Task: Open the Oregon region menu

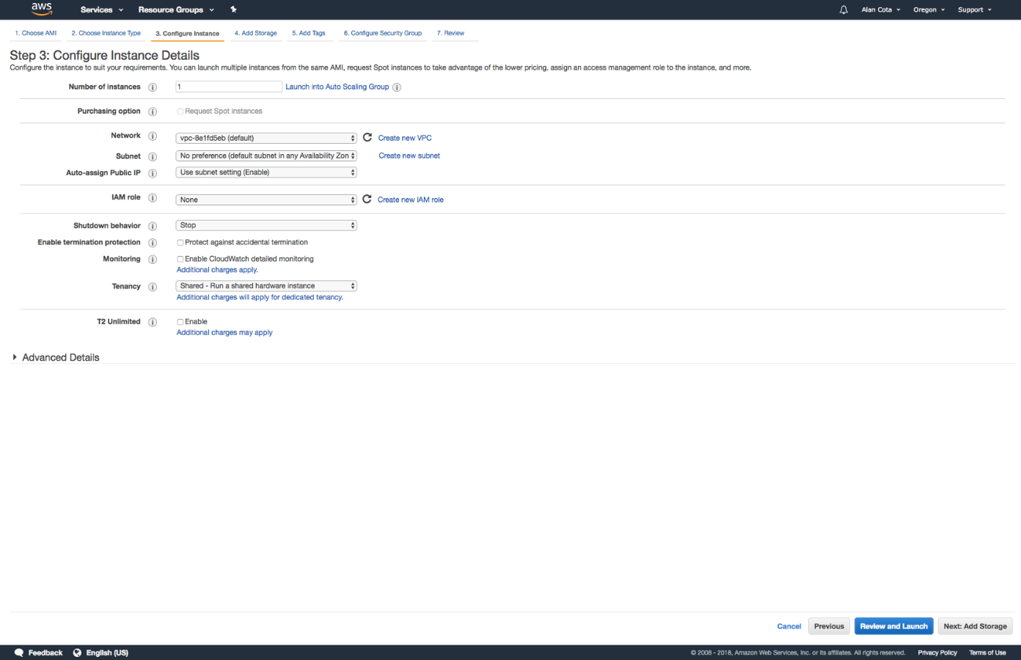Action: (x=929, y=10)
